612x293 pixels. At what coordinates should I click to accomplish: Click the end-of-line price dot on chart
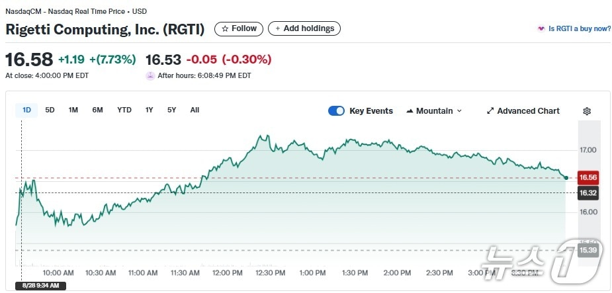point(566,178)
